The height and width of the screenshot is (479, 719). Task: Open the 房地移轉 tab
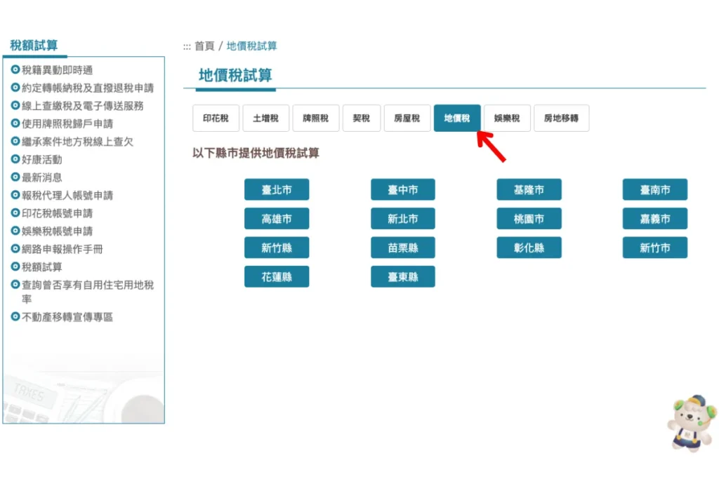tap(561, 118)
